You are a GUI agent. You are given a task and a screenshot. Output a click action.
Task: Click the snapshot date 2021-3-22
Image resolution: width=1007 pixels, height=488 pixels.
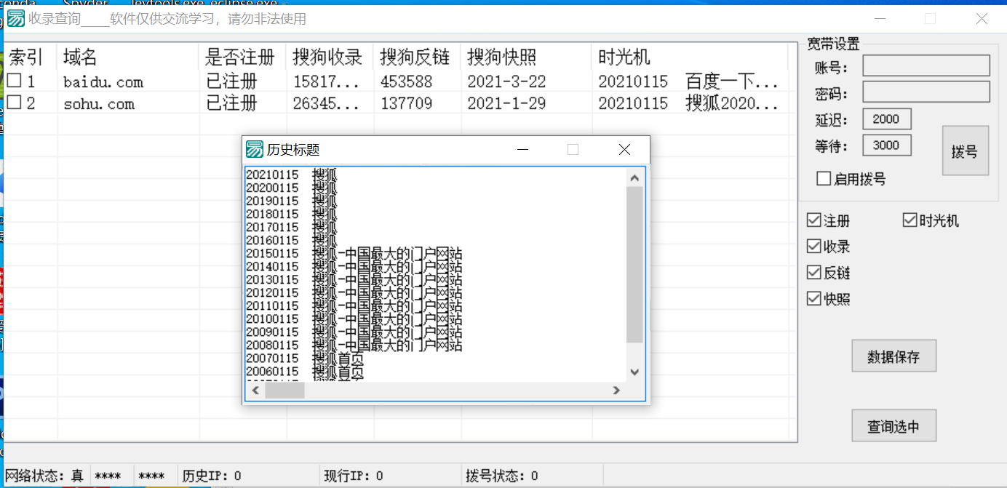tap(506, 81)
